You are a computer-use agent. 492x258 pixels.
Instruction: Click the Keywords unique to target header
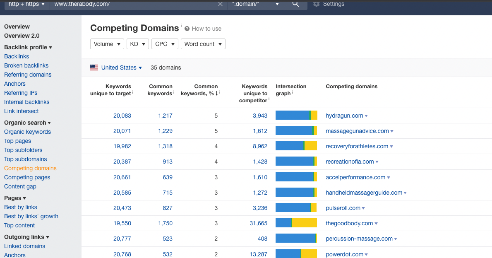tap(111, 90)
